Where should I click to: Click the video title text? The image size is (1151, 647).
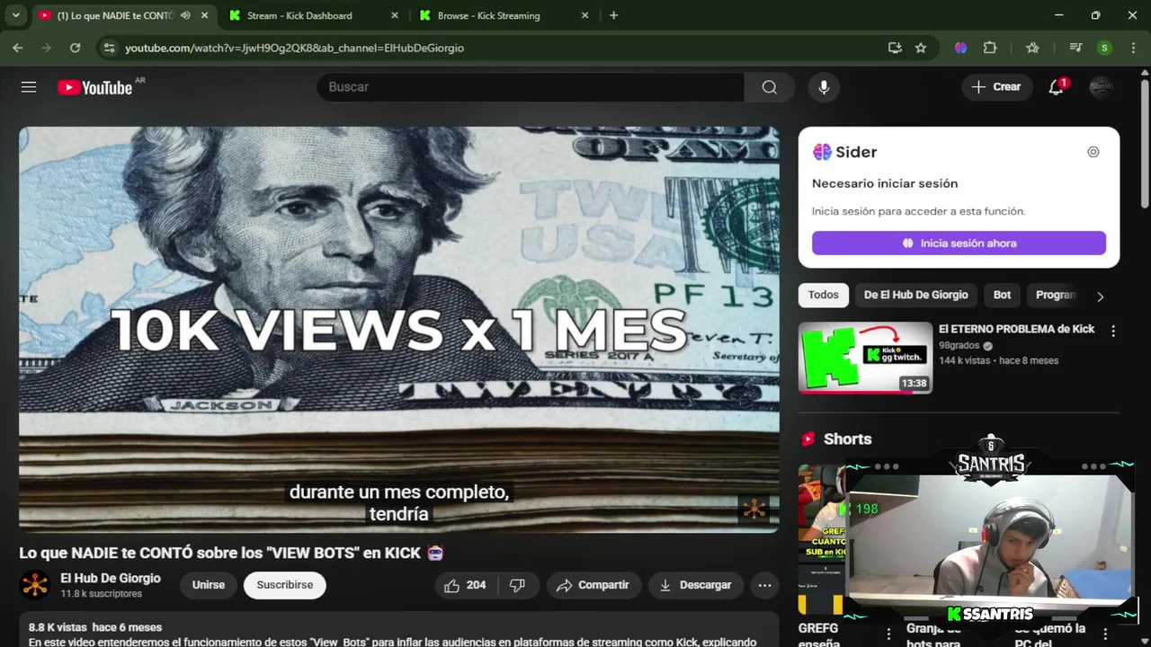pos(231,553)
